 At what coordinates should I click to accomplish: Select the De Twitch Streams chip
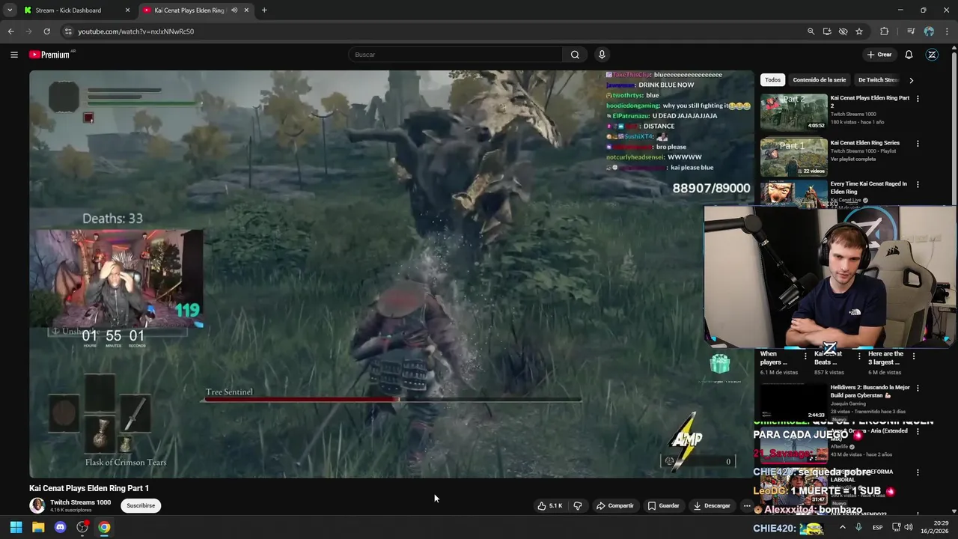(878, 80)
